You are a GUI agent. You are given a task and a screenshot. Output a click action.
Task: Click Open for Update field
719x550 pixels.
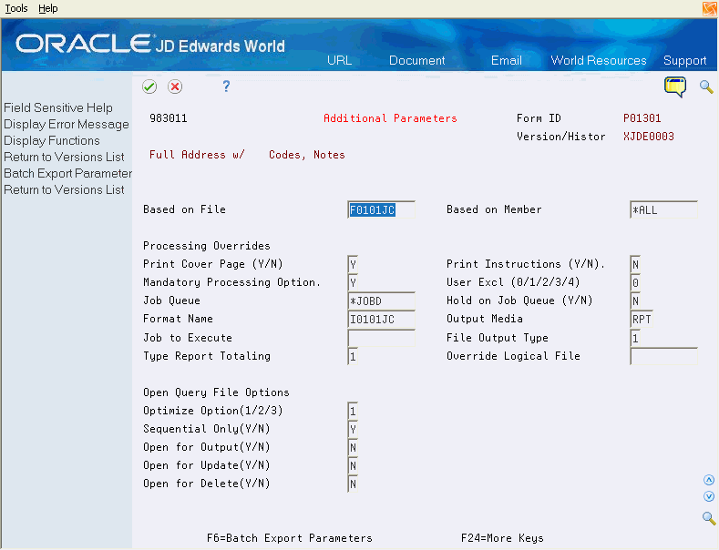pos(353,466)
